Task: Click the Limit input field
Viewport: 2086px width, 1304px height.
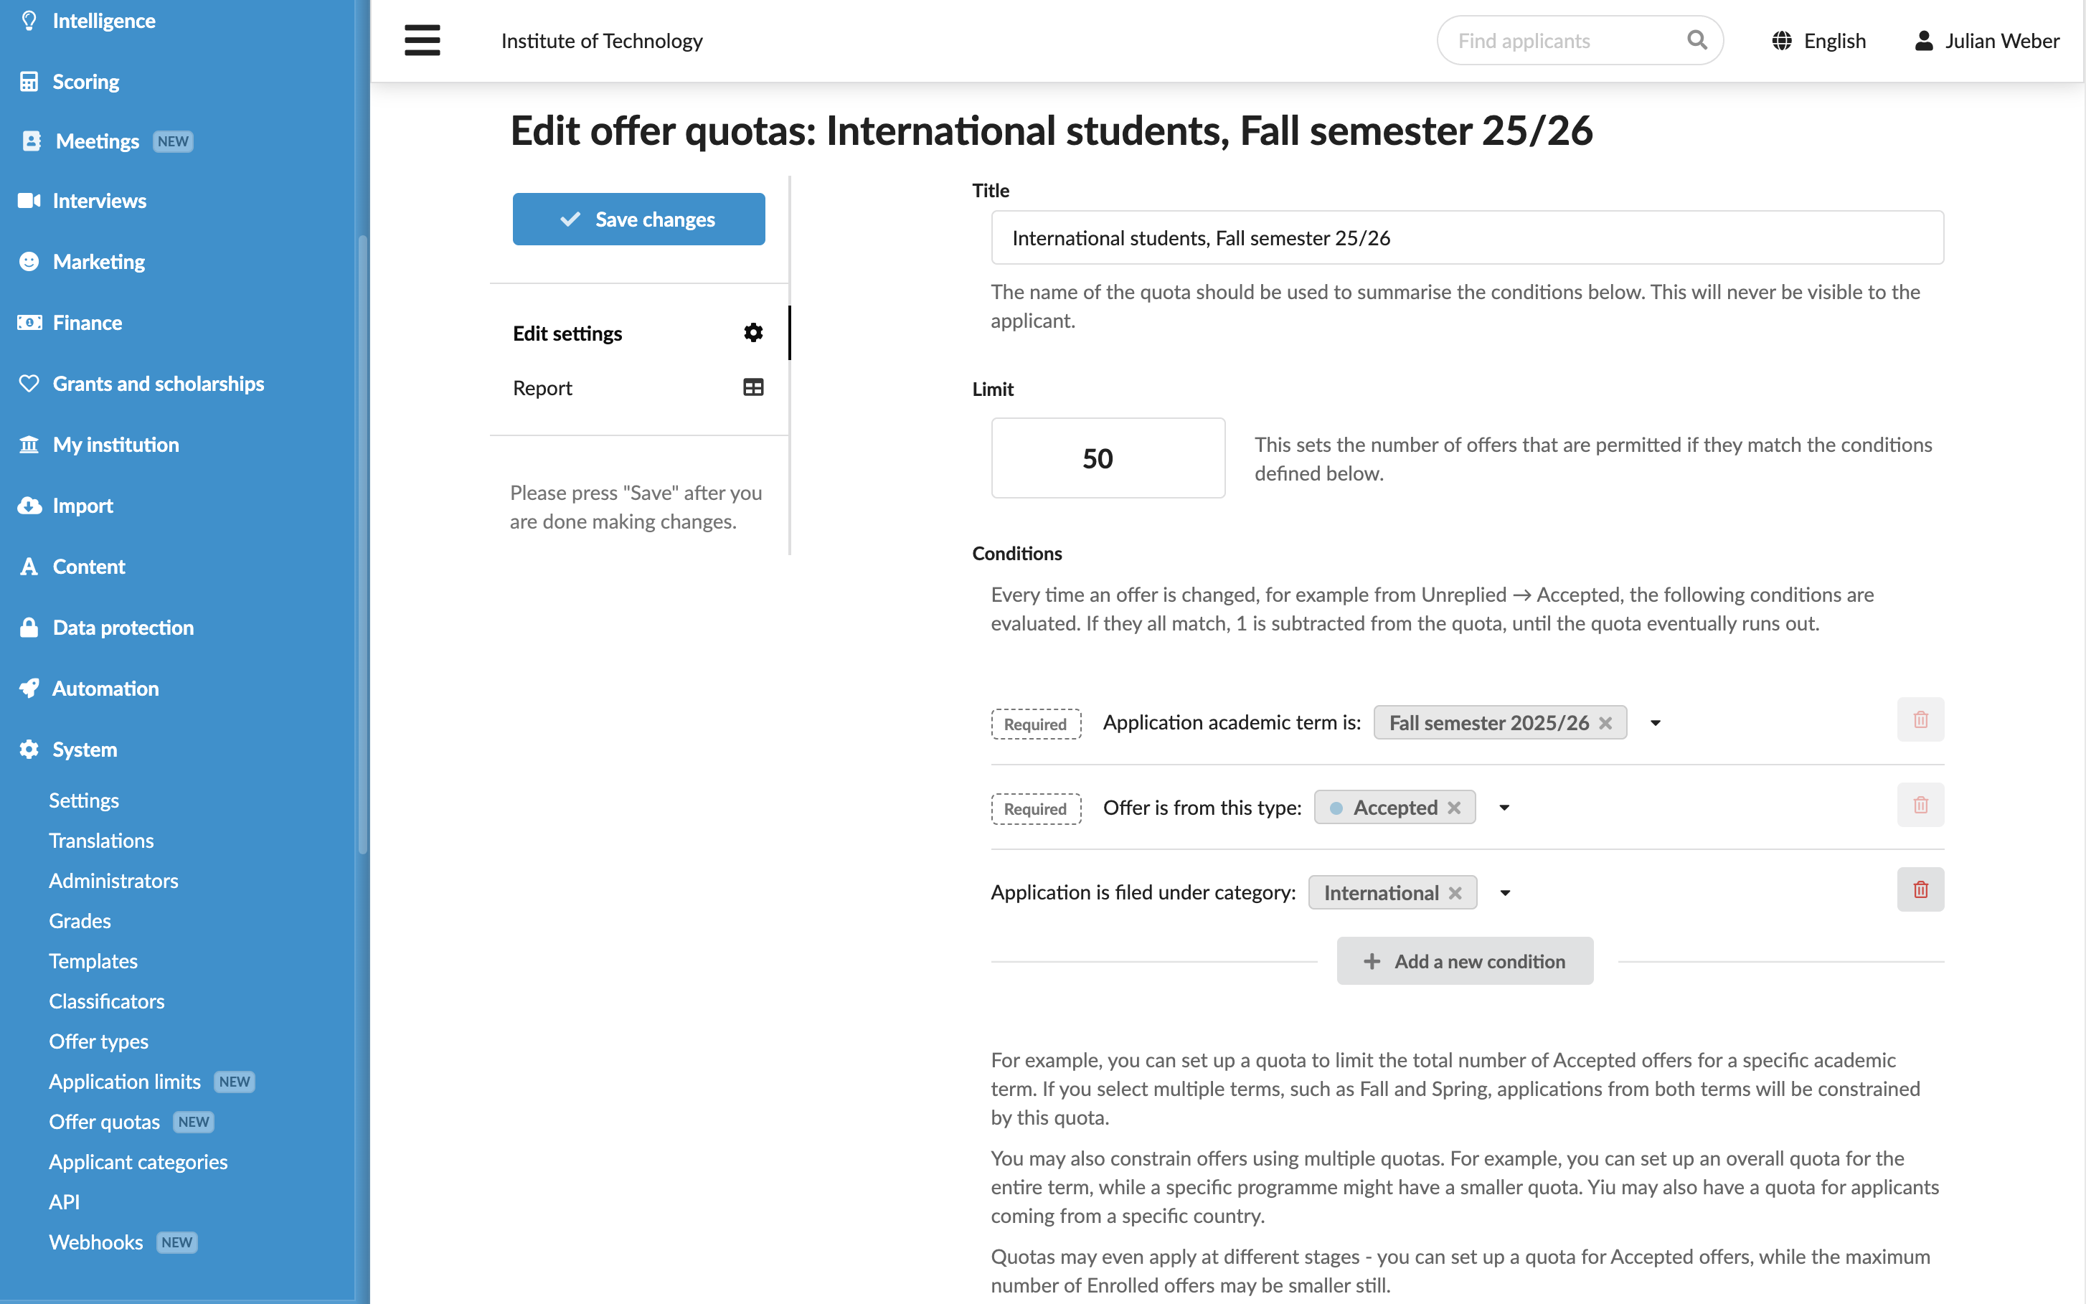Action: [x=1108, y=458]
